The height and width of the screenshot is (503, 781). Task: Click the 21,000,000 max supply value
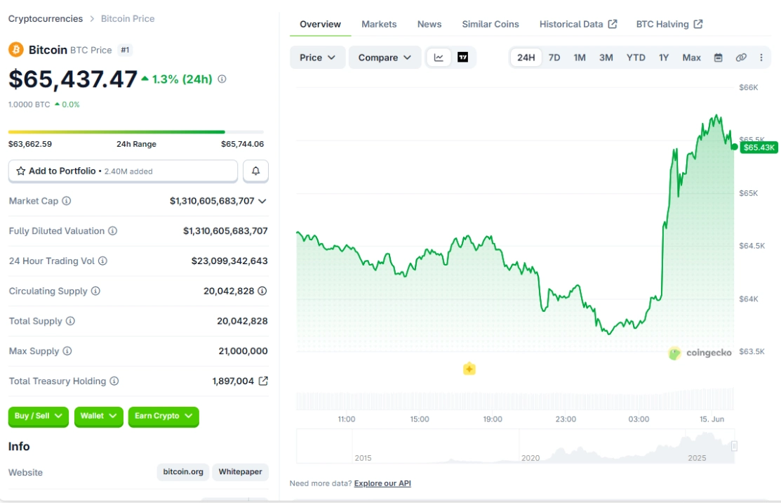pyautogui.click(x=243, y=351)
